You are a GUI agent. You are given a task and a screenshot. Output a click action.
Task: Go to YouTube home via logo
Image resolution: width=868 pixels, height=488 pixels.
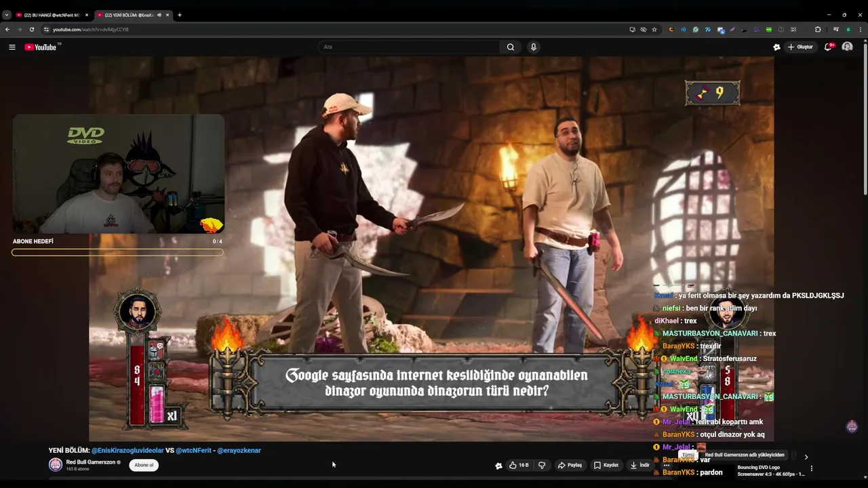[43, 47]
